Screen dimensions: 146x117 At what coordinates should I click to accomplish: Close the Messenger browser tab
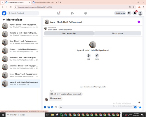[29, 2]
